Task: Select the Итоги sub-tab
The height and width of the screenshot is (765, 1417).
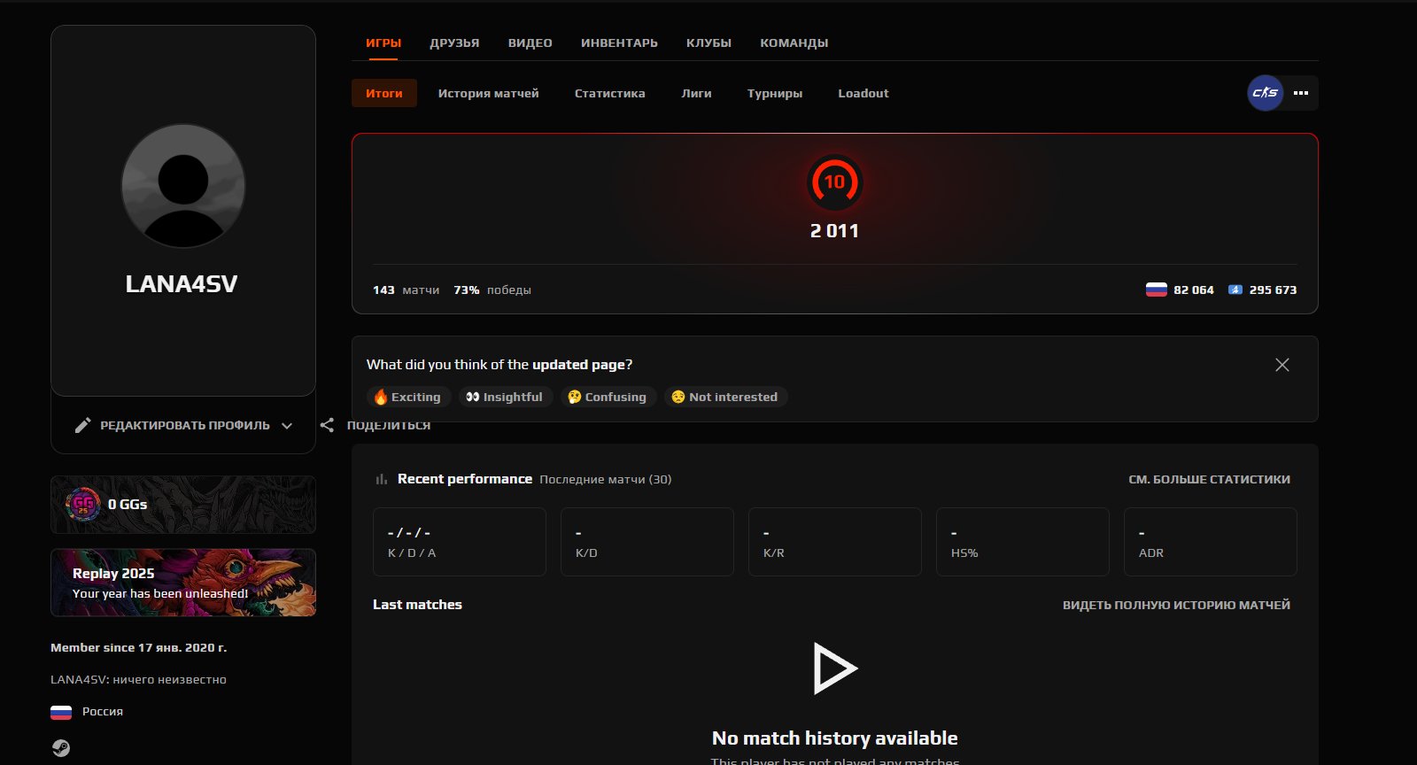Action: (384, 93)
